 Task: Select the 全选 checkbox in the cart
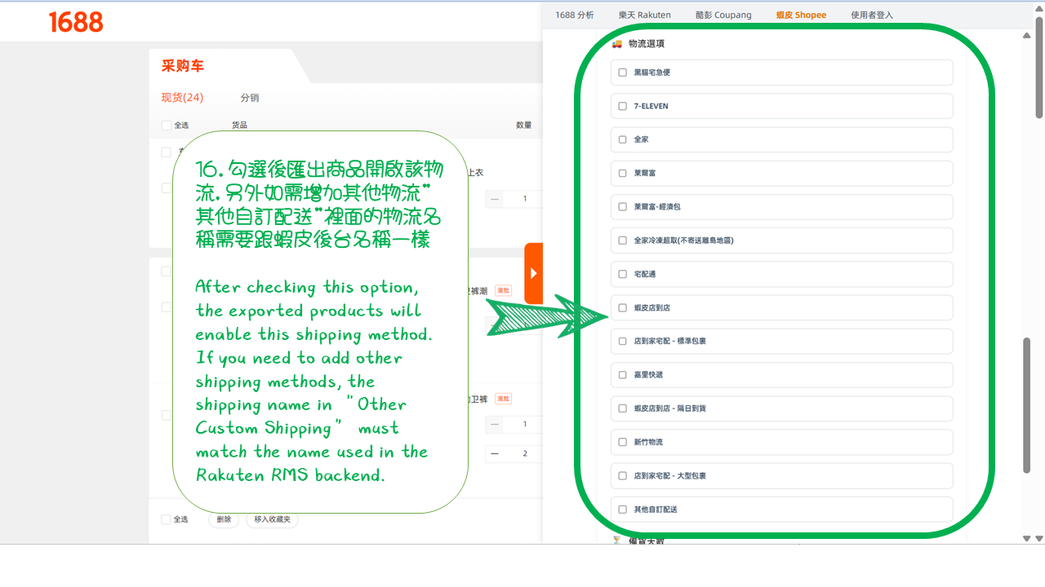click(167, 125)
